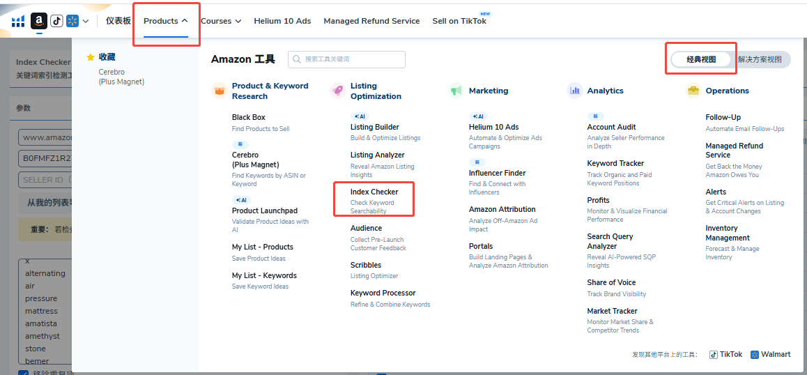Click the Marketing megaphone icon
The height and width of the screenshot is (375, 807).
coord(456,91)
